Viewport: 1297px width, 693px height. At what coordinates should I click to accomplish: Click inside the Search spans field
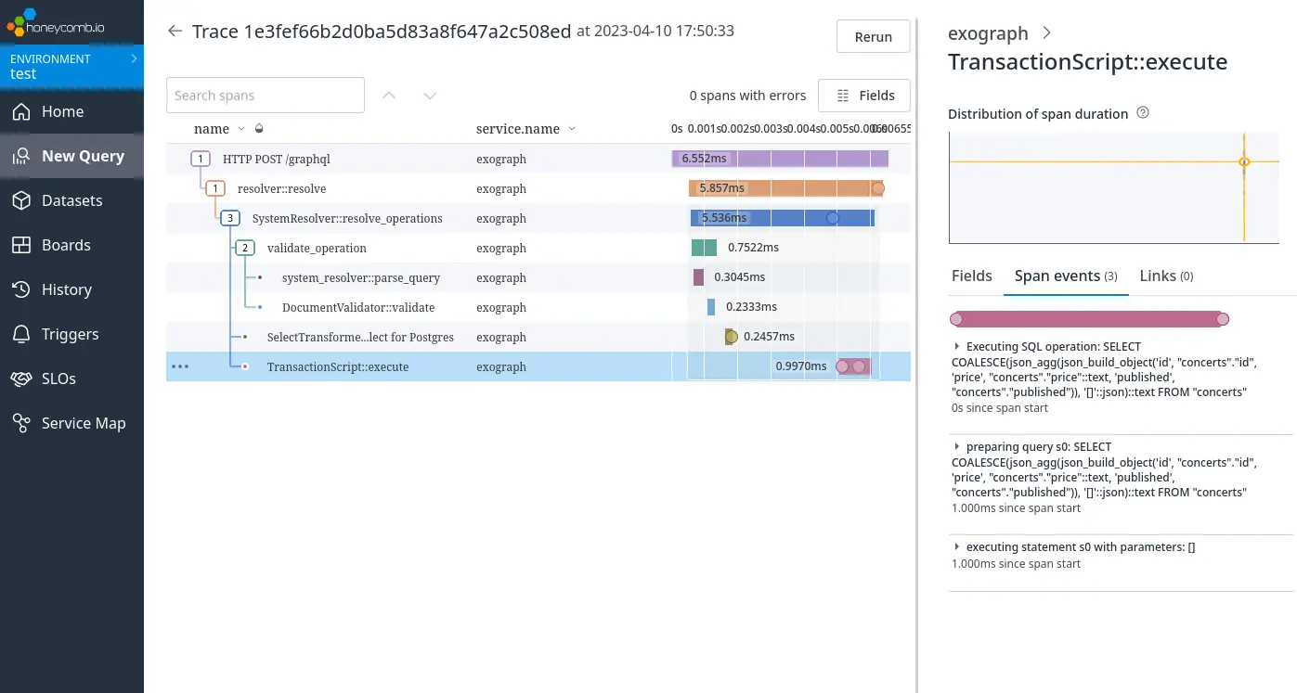(265, 95)
